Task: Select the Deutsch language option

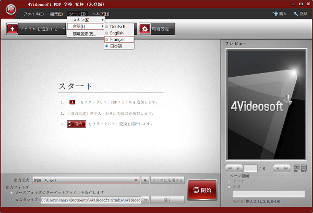Action: click(117, 27)
